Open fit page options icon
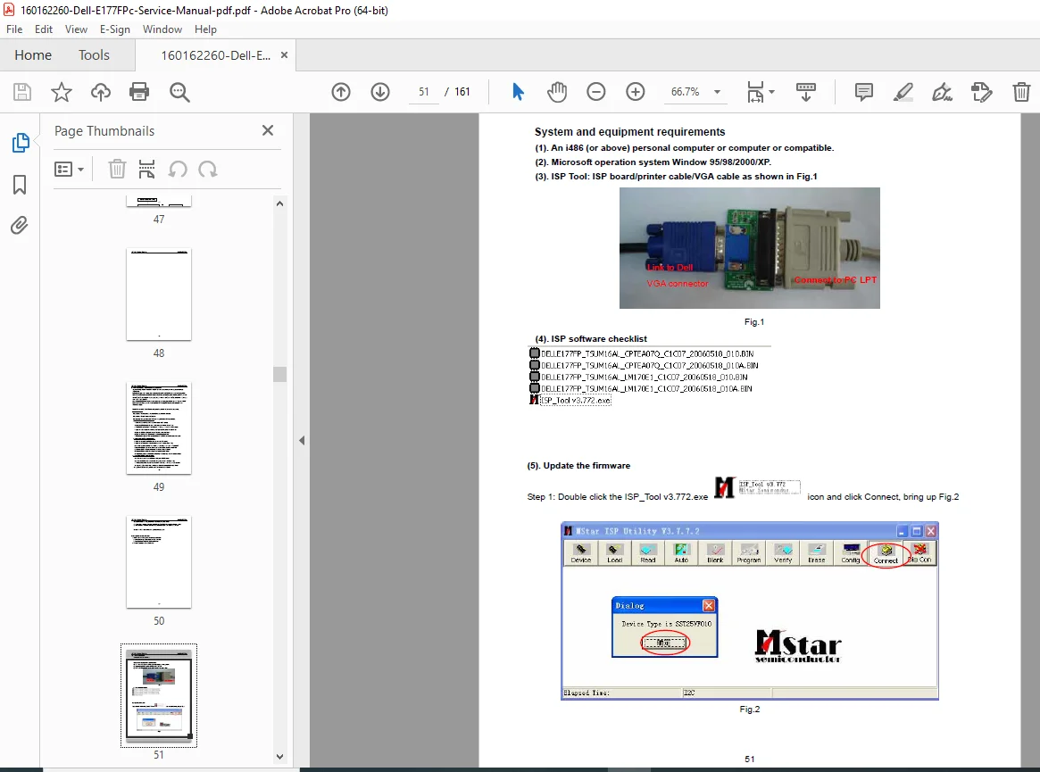The height and width of the screenshot is (772, 1040). click(x=760, y=92)
